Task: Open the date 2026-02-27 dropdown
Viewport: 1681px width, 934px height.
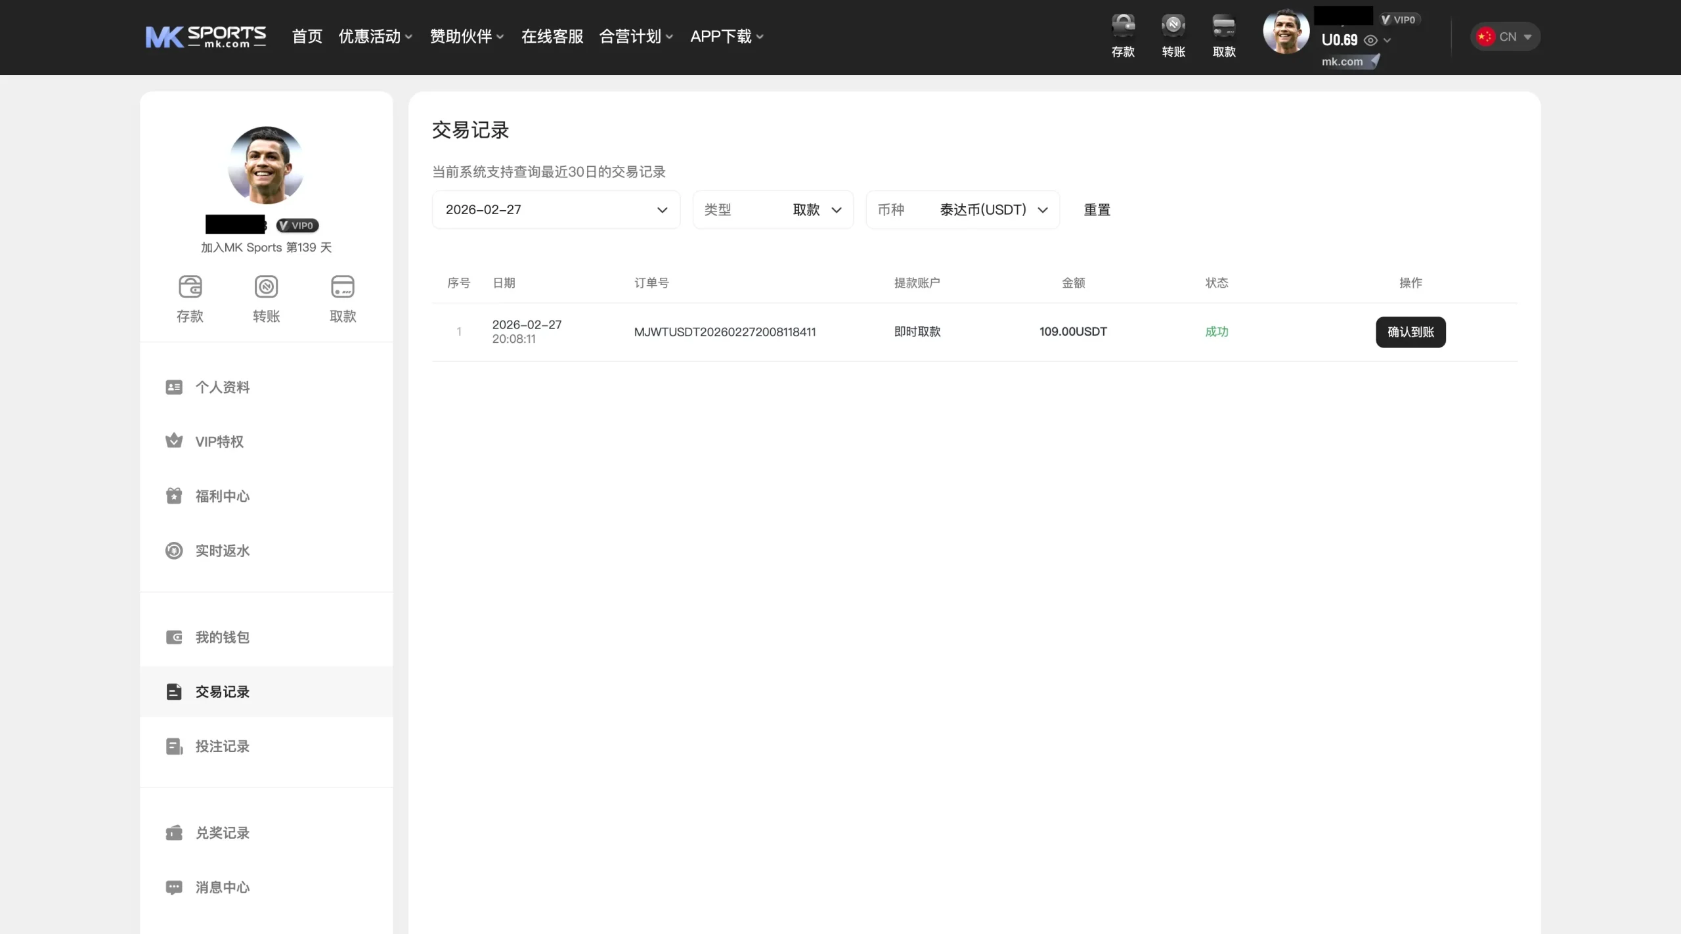Action: click(556, 210)
